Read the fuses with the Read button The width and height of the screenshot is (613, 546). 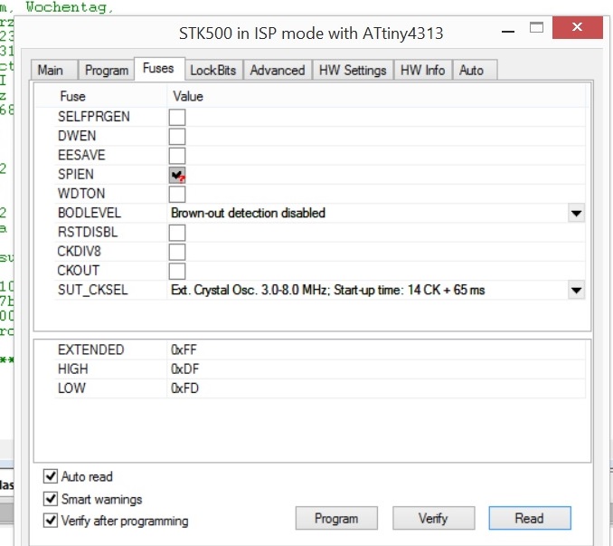pos(530,518)
